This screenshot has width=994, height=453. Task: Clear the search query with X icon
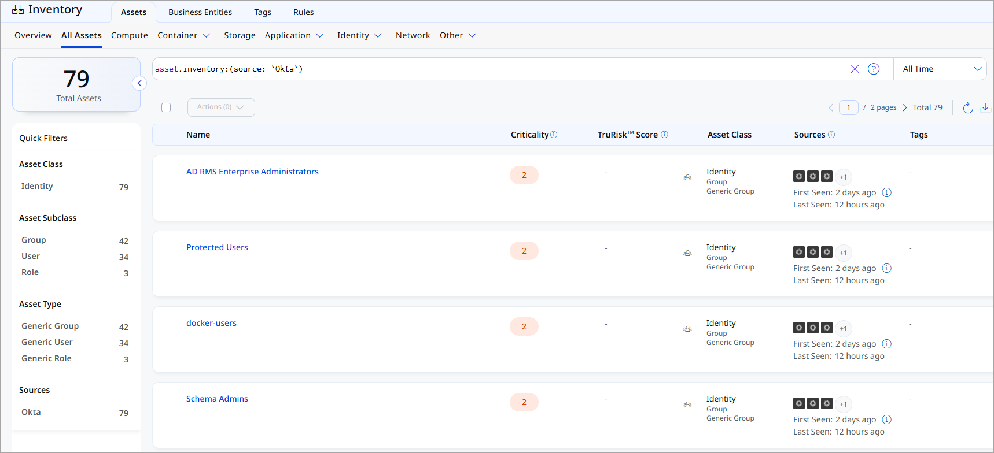point(855,69)
